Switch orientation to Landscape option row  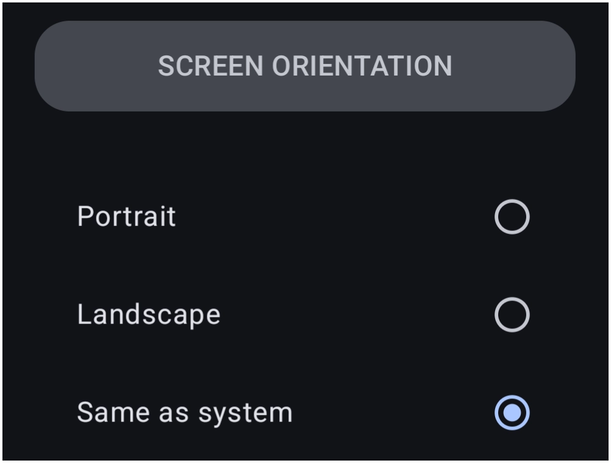[x=305, y=314]
